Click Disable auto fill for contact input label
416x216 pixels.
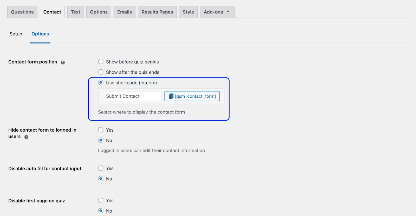45,169
